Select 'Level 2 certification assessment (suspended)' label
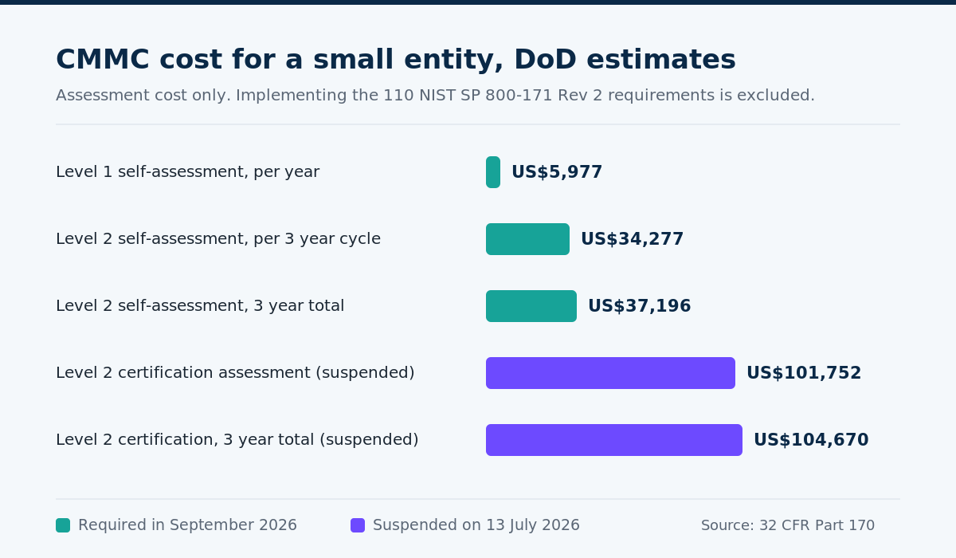Image resolution: width=956 pixels, height=558 pixels. coord(235,373)
